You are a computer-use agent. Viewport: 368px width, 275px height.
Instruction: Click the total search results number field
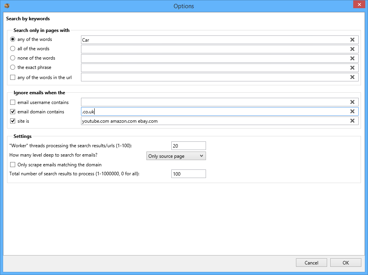(x=188, y=174)
